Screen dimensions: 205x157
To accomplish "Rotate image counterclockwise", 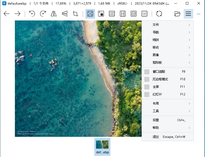I will point(32,14).
